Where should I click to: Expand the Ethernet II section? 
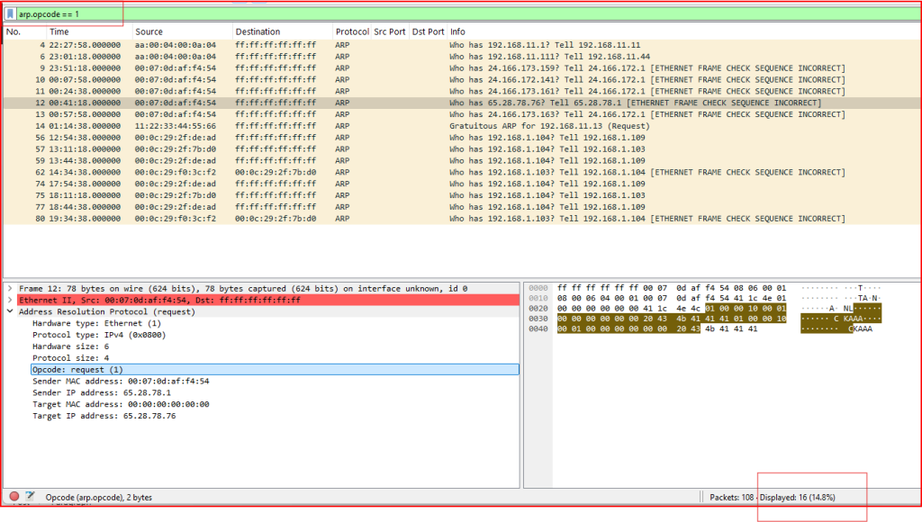tap(10, 301)
